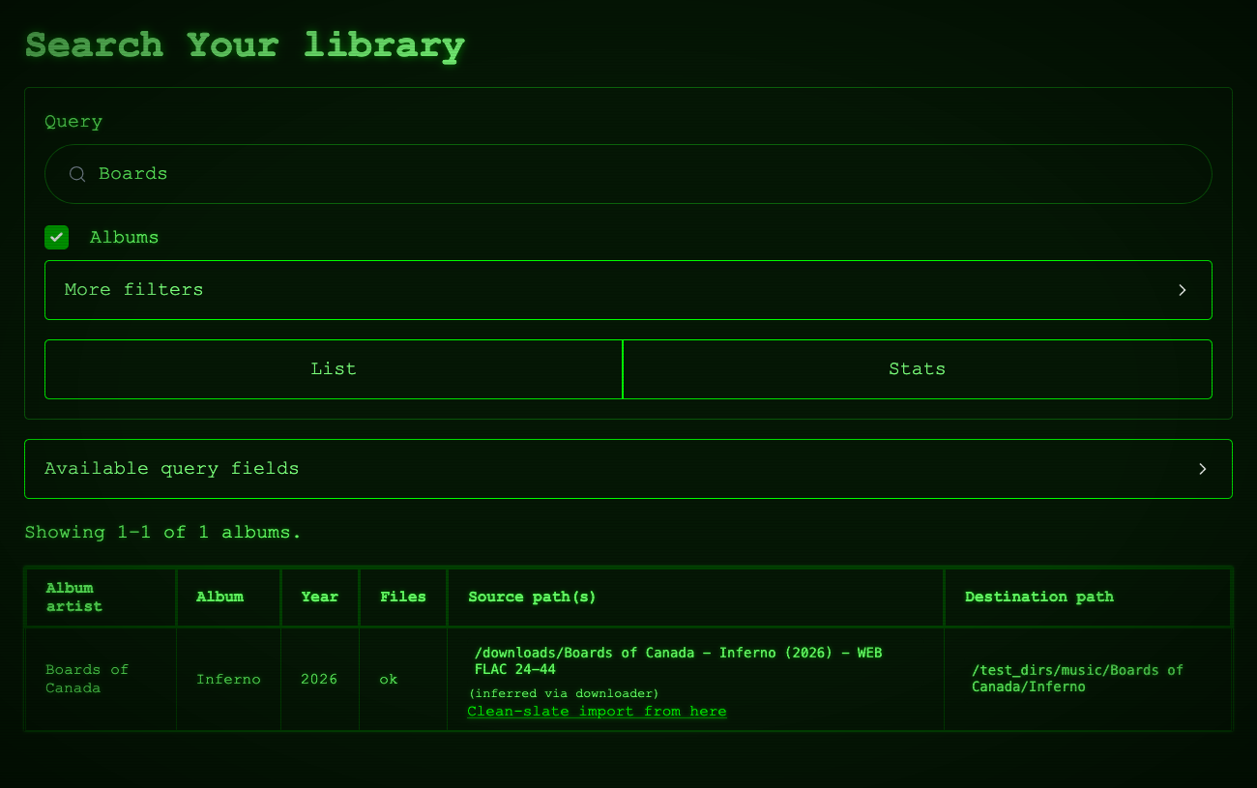Expand the More filters section

point(628,290)
